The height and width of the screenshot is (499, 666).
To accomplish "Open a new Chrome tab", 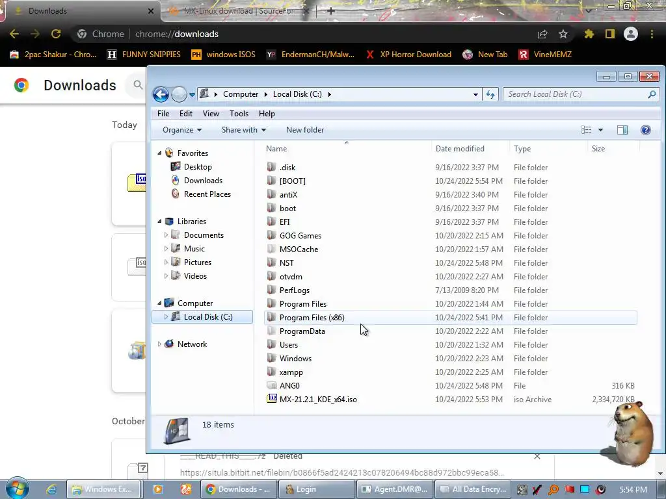I will pyautogui.click(x=331, y=11).
